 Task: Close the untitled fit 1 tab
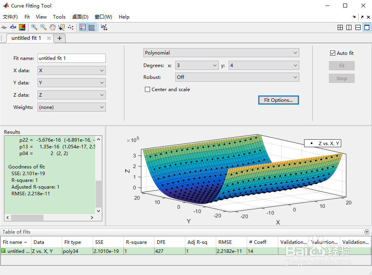[49, 38]
